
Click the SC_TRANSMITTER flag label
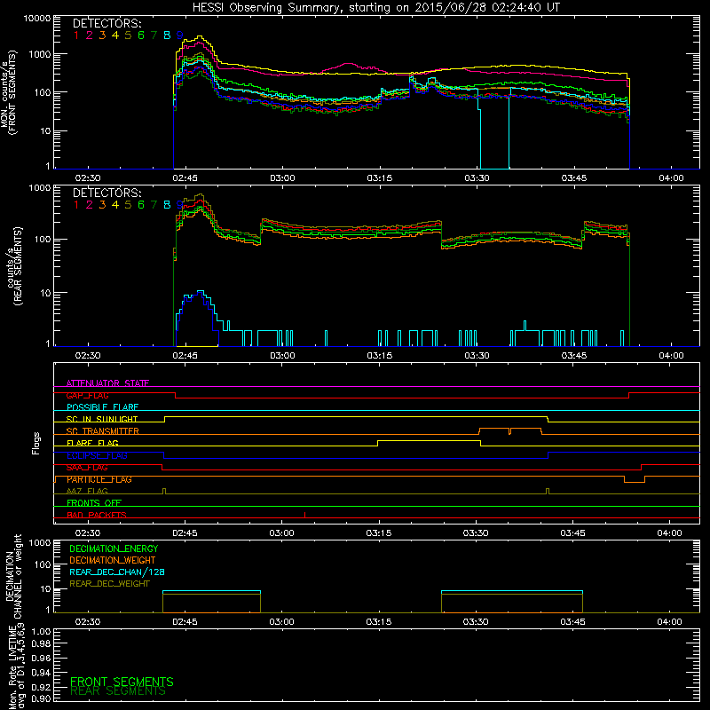pyautogui.click(x=103, y=431)
